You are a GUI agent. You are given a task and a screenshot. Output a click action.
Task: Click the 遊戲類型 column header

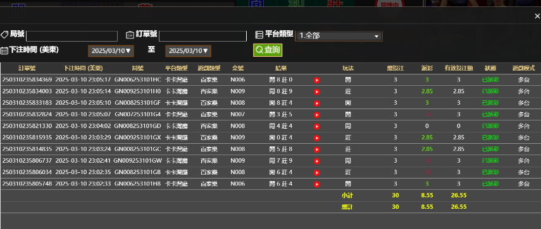pos(209,68)
